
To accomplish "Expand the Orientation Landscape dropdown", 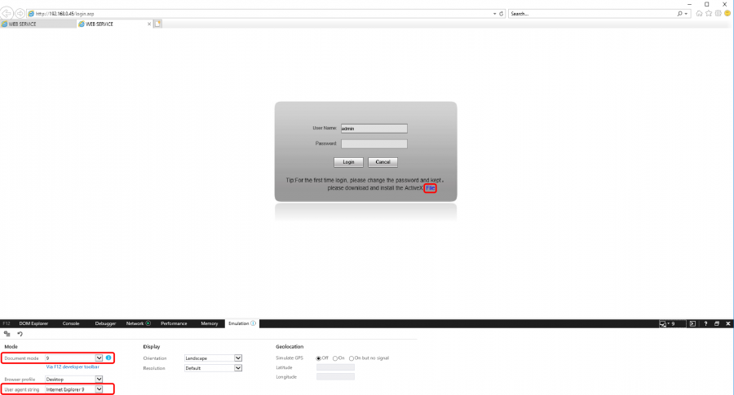I will 238,358.
